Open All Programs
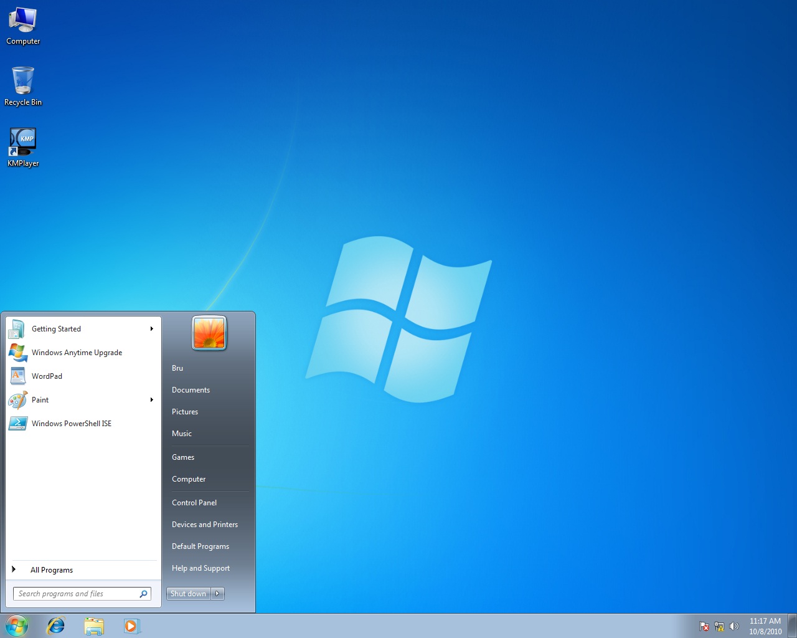The image size is (797, 638). coord(52,569)
